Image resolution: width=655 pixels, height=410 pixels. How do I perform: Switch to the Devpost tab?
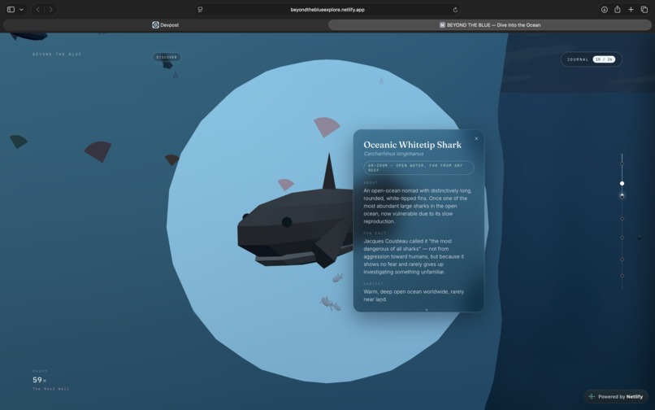coord(166,24)
